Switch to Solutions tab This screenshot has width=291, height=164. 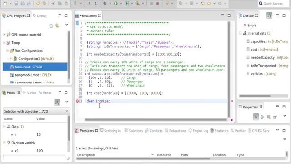click(134, 131)
